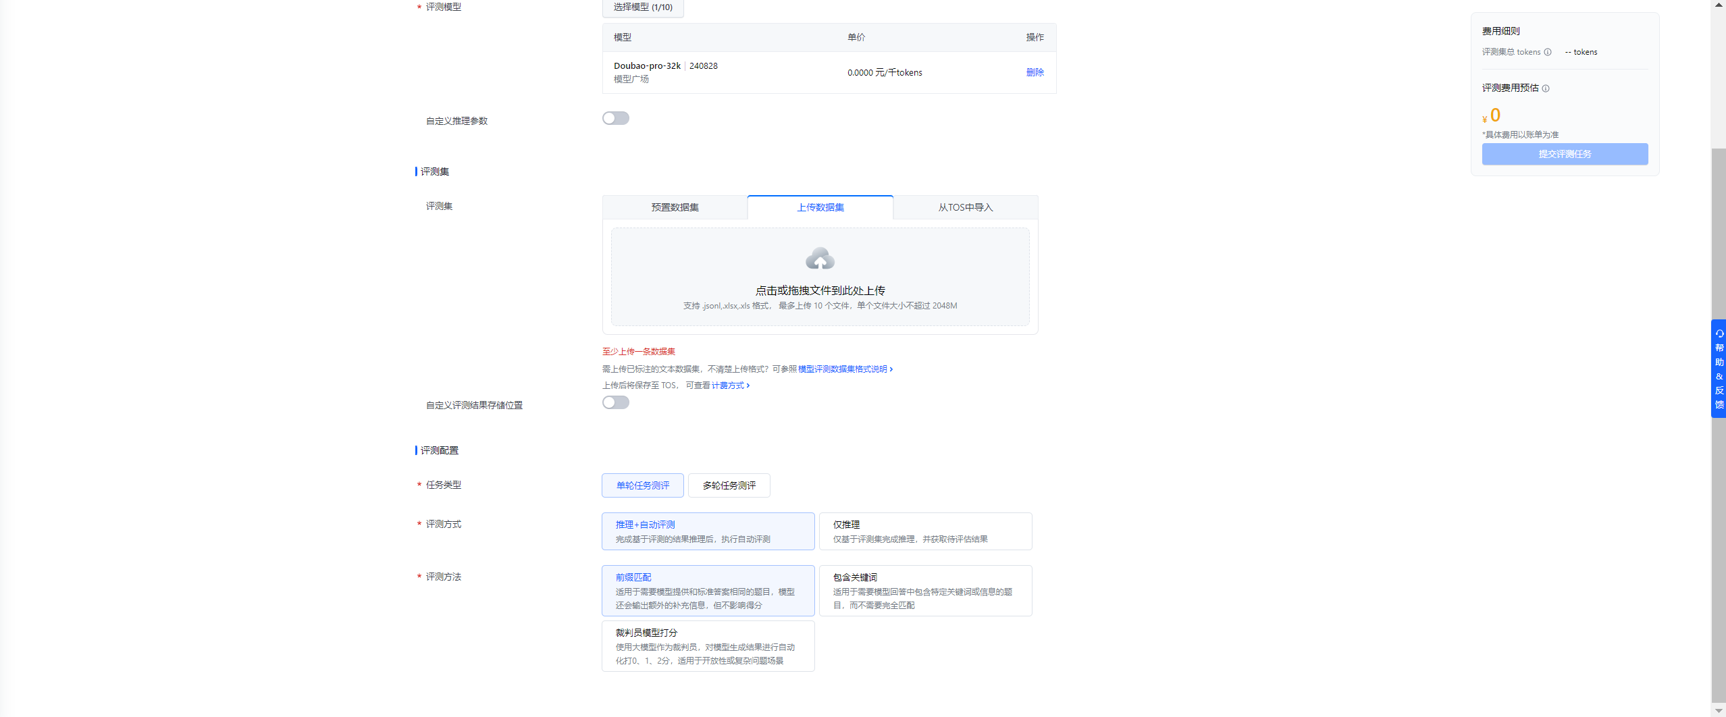The width and height of the screenshot is (1726, 717).
Task: Select 包含关键词 evaluation method
Action: click(x=926, y=591)
